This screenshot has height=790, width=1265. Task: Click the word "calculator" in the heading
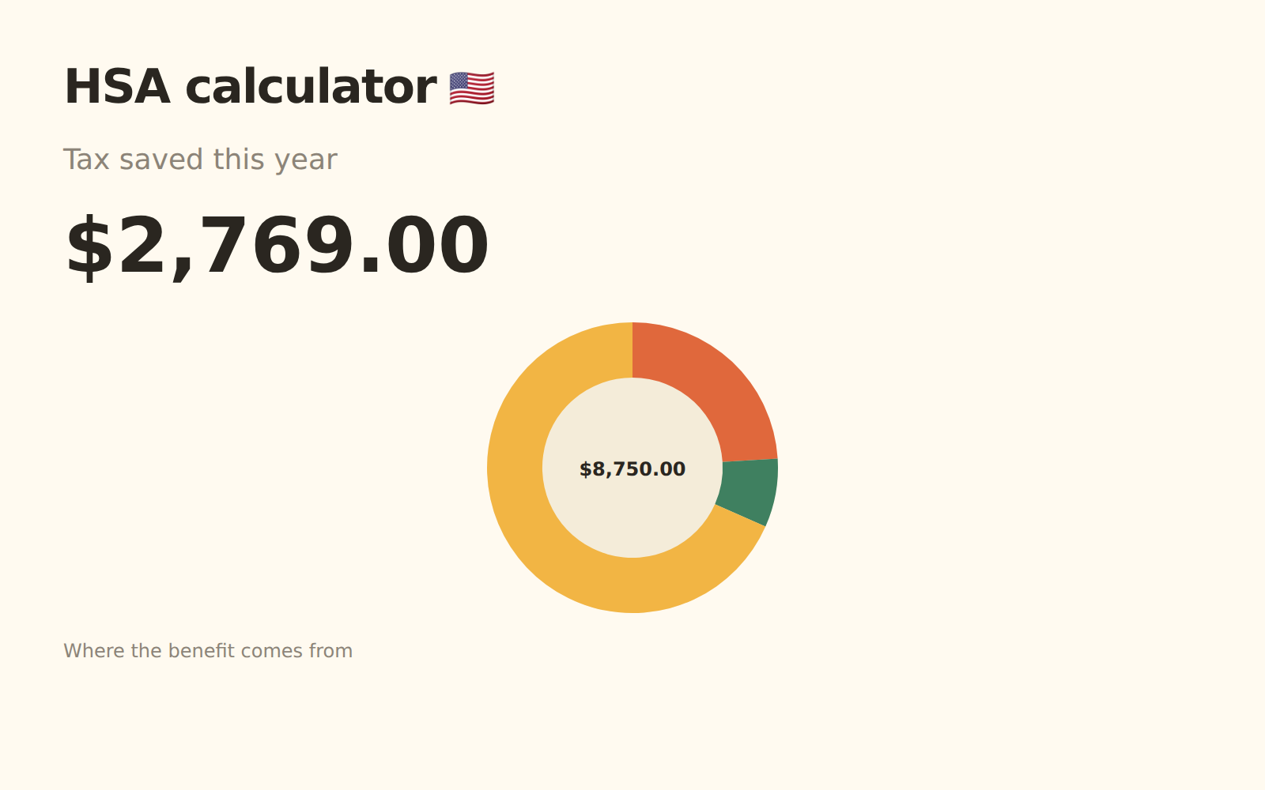pos(311,87)
